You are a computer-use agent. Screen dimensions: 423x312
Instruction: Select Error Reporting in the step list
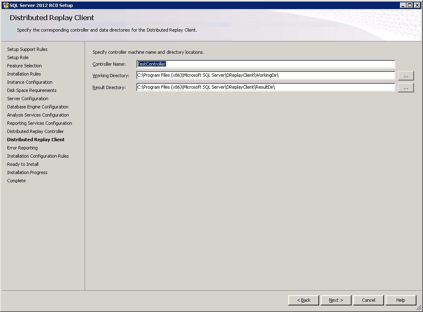coord(22,148)
